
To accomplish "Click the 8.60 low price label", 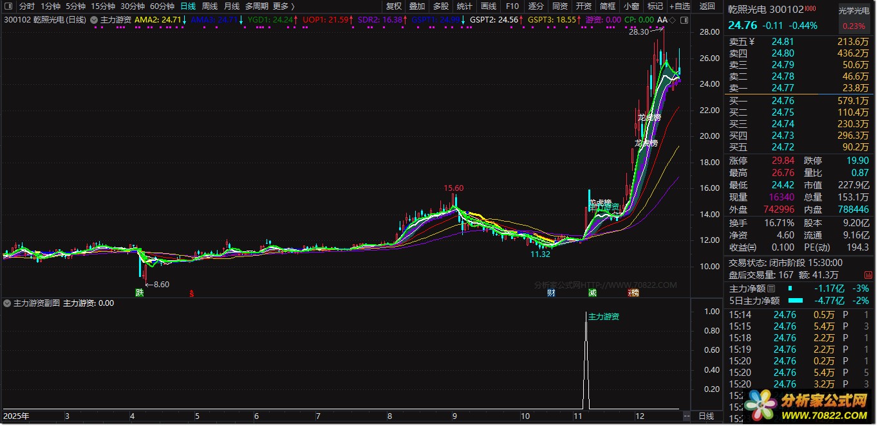I will pyautogui.click(x=160, y=284).
